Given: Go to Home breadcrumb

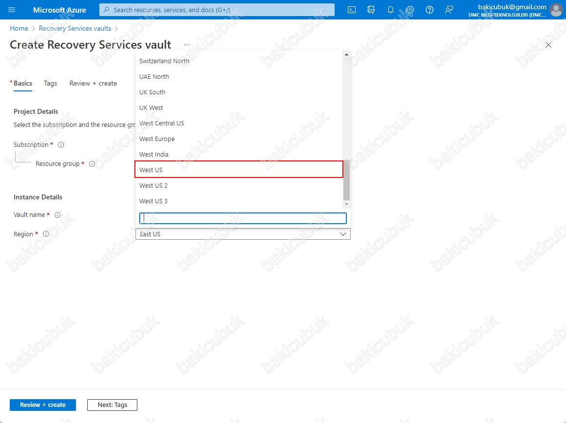Looking at the screenshot, I should point(19,29).
